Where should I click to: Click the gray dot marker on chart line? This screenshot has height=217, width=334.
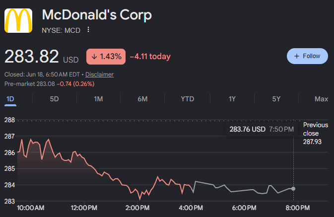point(293,189)
